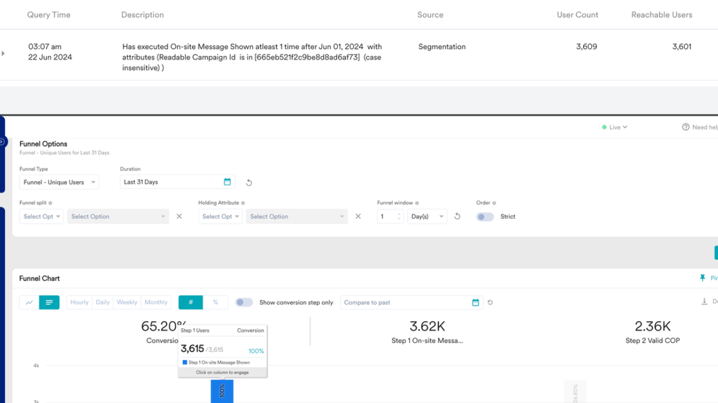Reset the compare to past selection

pyautogui.click(x=490, y=302)
